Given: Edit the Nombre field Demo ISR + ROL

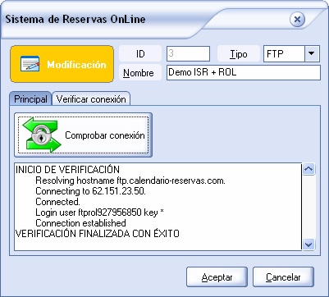Looking at the screenshot, I should (244, 72).
